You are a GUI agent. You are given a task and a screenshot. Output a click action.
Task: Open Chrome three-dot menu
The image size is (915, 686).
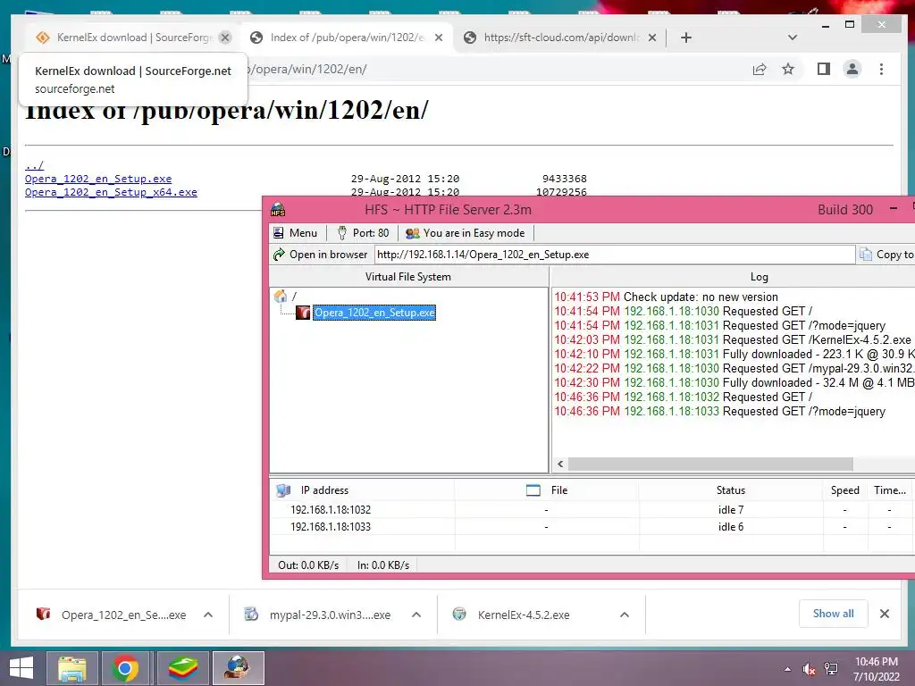click(x=881, y=70)
